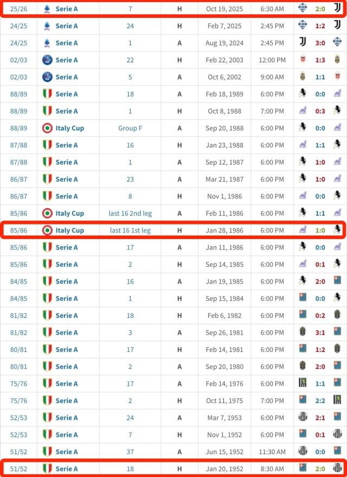Open the 2:2 result from Oct 11, 1975

tap(320, 400)
